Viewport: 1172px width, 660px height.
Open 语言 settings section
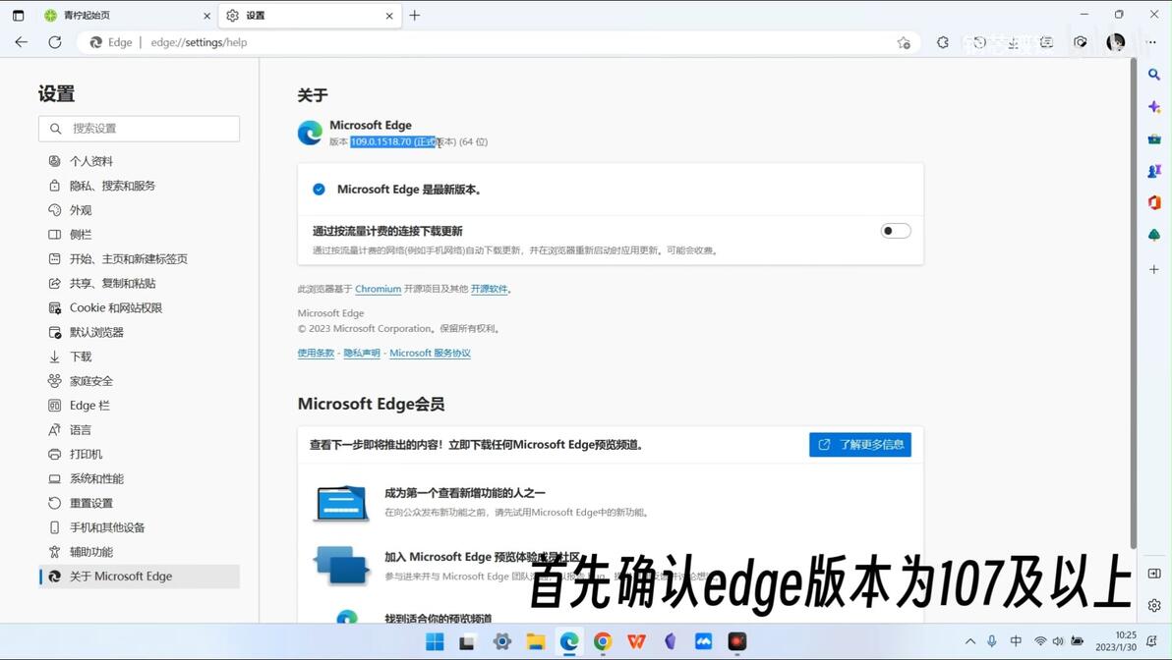pos(139,430)
